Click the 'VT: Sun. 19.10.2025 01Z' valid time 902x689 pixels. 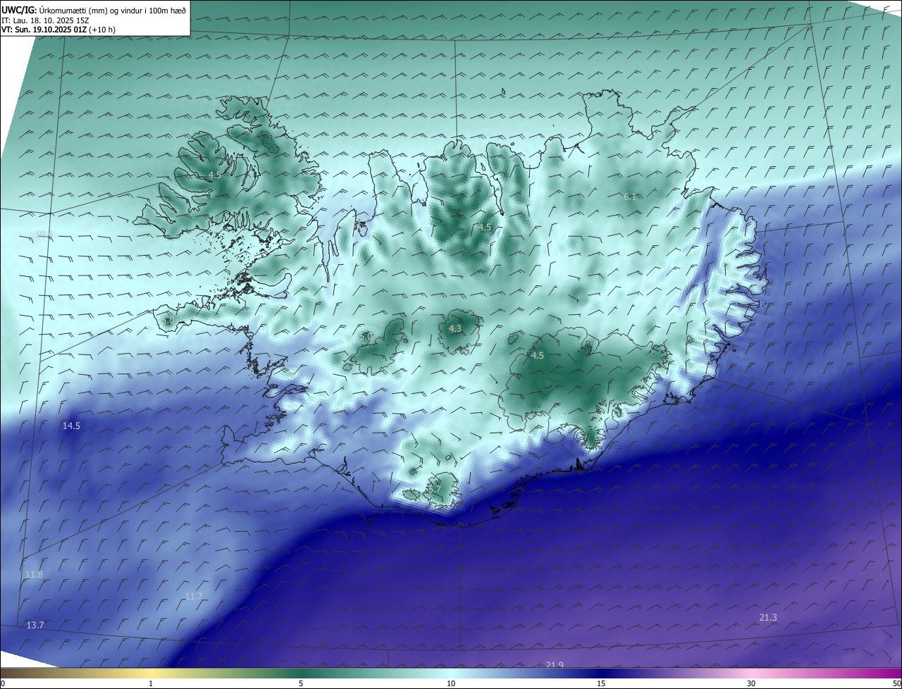coord(44,30)
